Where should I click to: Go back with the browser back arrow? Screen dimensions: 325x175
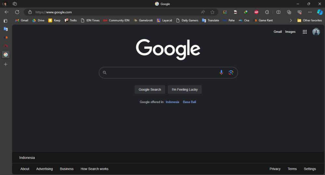[x=6, y=12]
